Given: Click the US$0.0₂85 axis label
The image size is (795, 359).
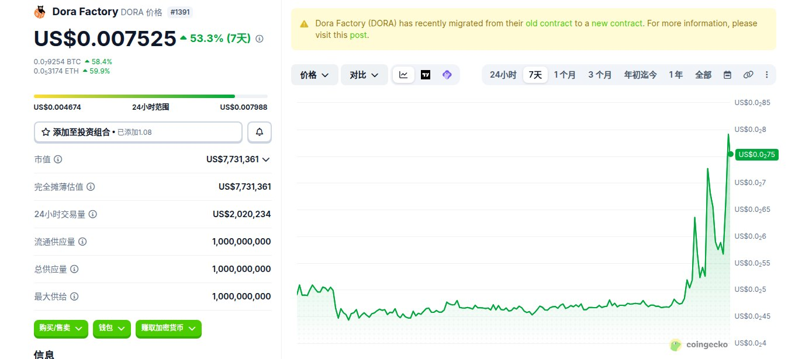Looking at the screenshot, I should click(753, 103).
